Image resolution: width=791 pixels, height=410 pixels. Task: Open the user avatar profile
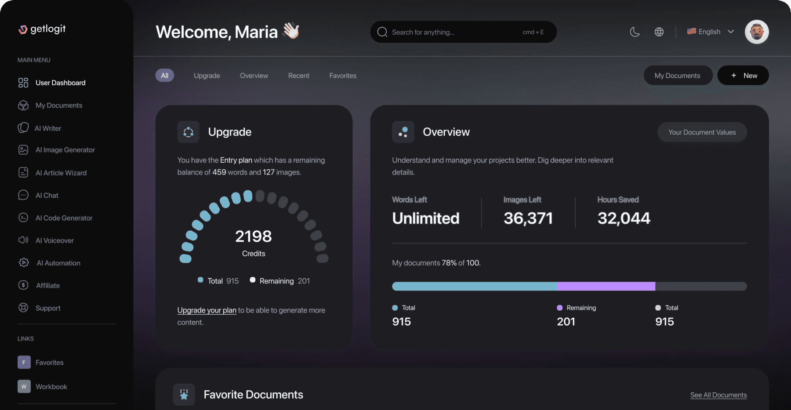[757, 32]
